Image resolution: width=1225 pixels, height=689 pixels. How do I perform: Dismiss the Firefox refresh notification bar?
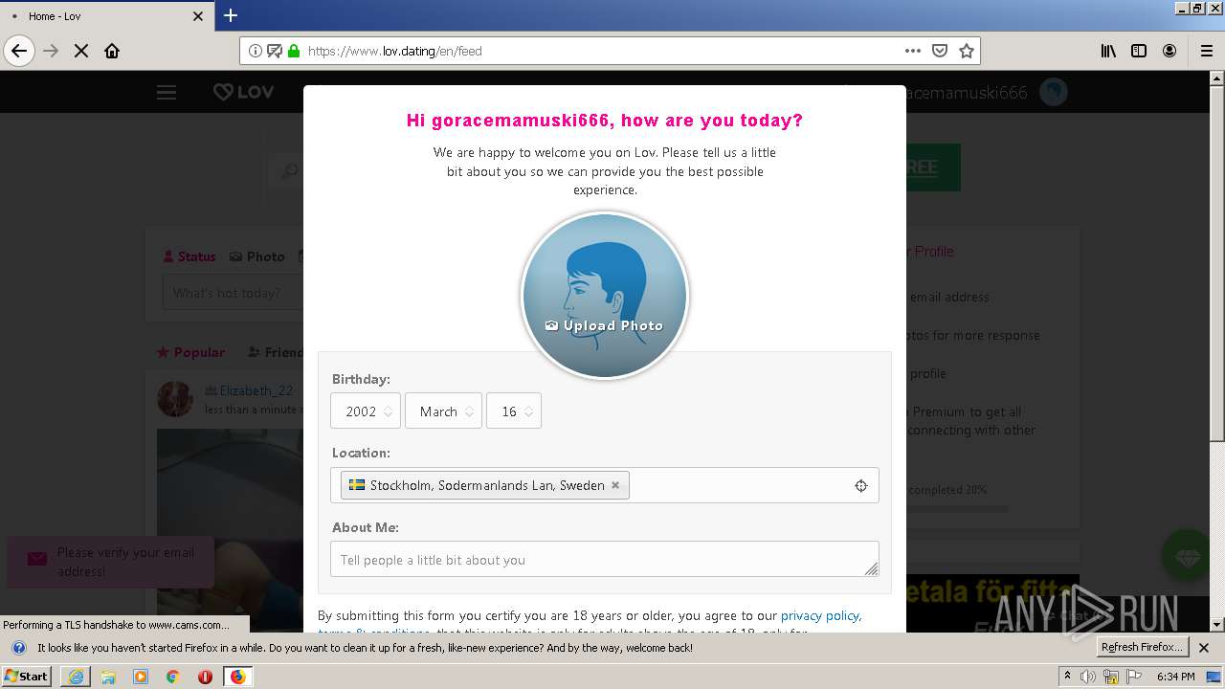click(1204, 648)
